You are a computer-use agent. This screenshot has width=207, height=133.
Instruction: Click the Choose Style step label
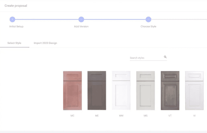148,26
